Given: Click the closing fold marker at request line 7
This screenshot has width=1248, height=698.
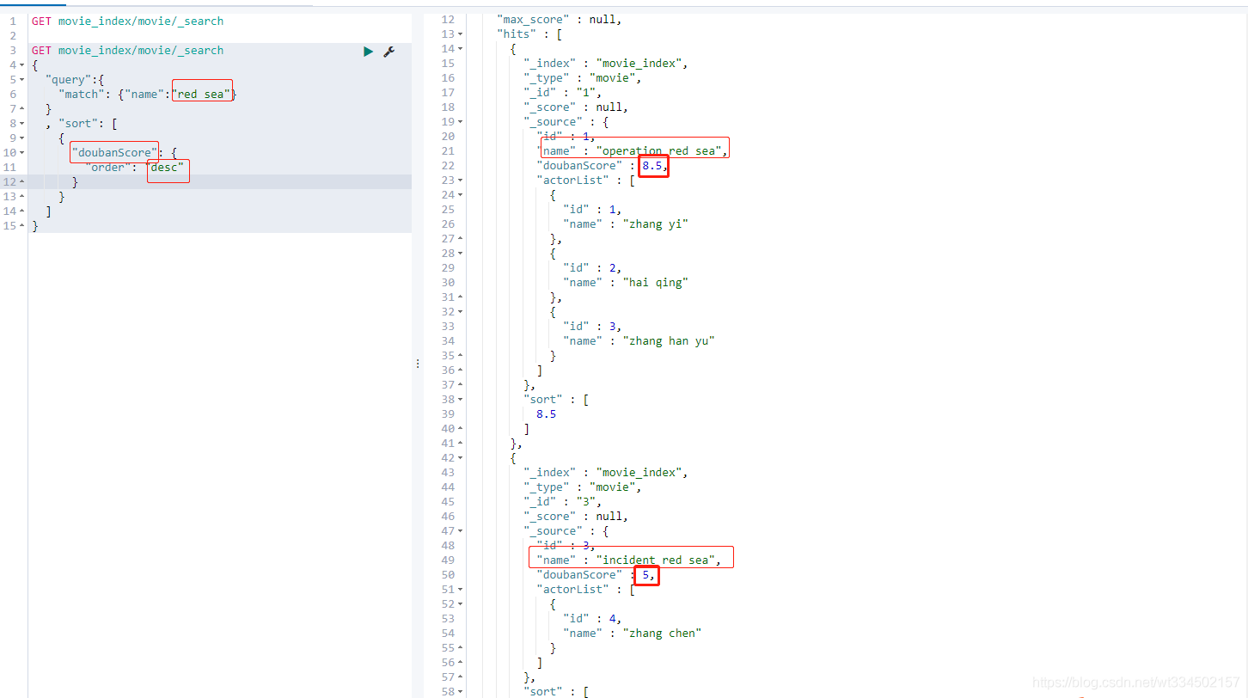Looking at the screenshot, I should 21,109.
